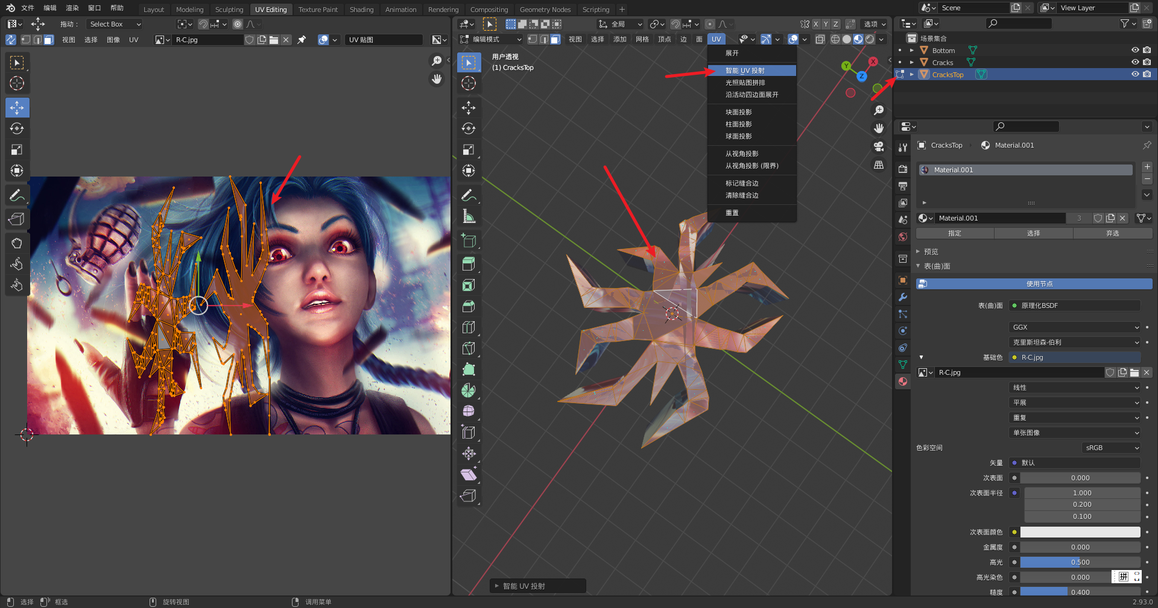Choose Cube Projection from UV menu
This screenshot has width=1158, height=608.
click(751, 112)
